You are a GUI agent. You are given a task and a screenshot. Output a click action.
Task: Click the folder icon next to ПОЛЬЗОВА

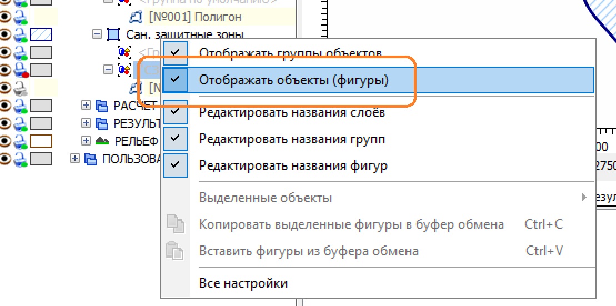(90, 159)
